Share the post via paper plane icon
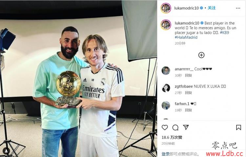This screenshot has height=157, width=246. click(x=186, y=127)
